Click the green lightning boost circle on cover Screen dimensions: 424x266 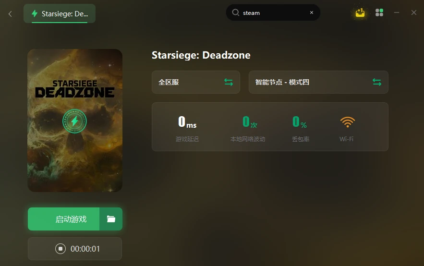(x=74, y=121)
